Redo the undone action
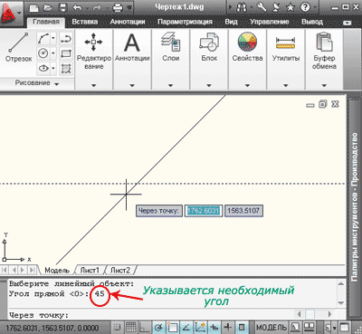Image resolution: width=362 pixels, height=334 pixels. pos(98,7)
